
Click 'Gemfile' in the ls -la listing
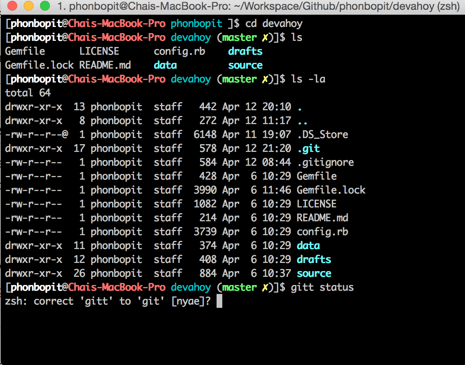[317, 176]
